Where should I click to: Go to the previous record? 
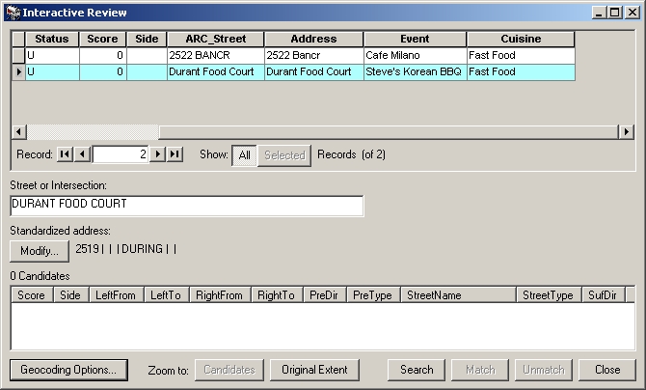[82, 154]
